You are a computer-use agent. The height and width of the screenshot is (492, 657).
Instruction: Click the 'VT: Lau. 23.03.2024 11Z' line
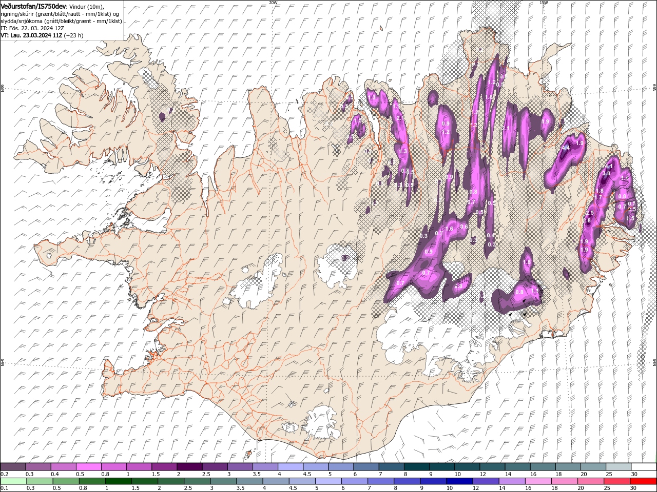[31, 35]
